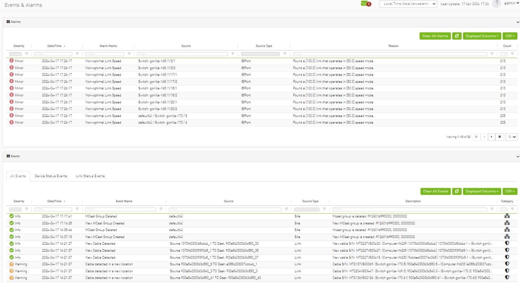
Task: Switch to Device Status Events tab
Action: 51,176
